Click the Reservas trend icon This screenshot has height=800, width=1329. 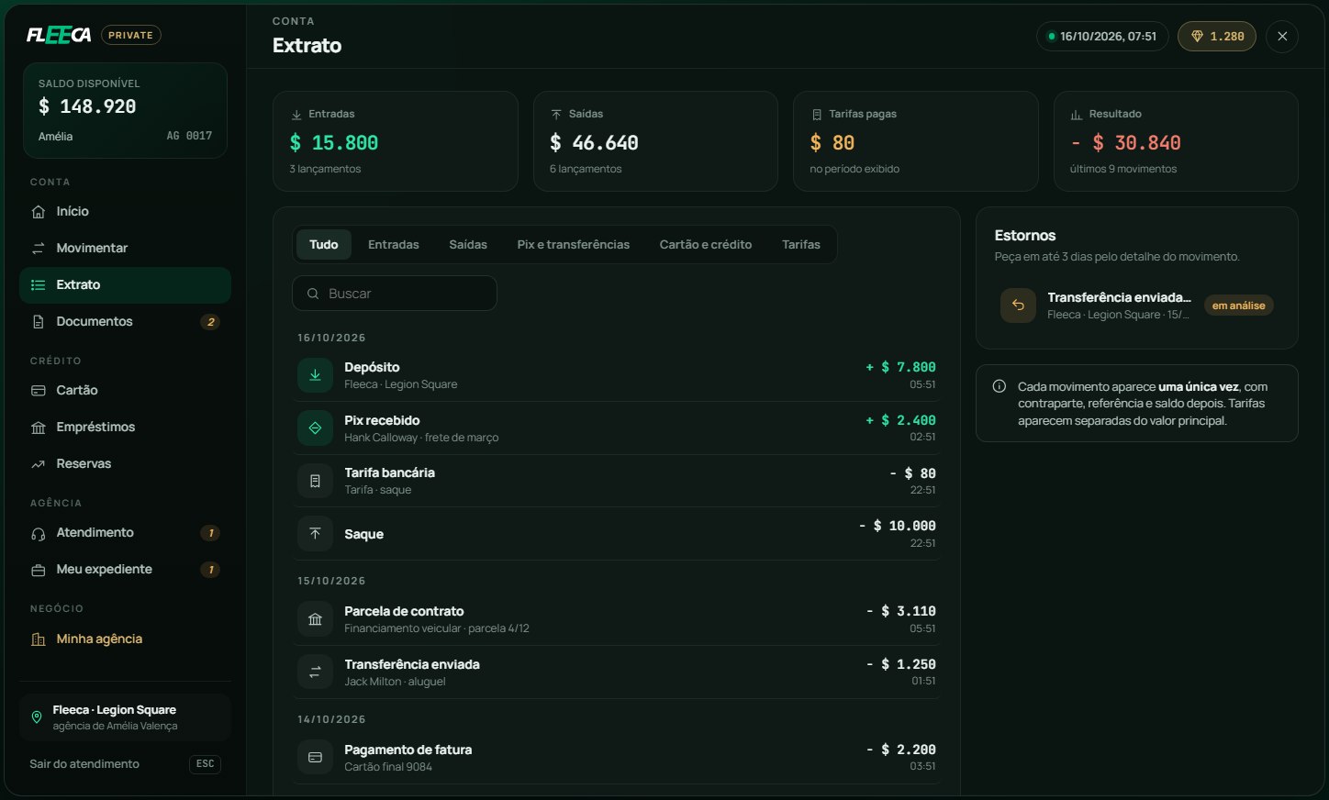39,464
